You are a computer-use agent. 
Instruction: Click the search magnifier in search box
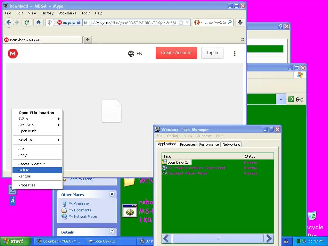(x=229, y=22)
